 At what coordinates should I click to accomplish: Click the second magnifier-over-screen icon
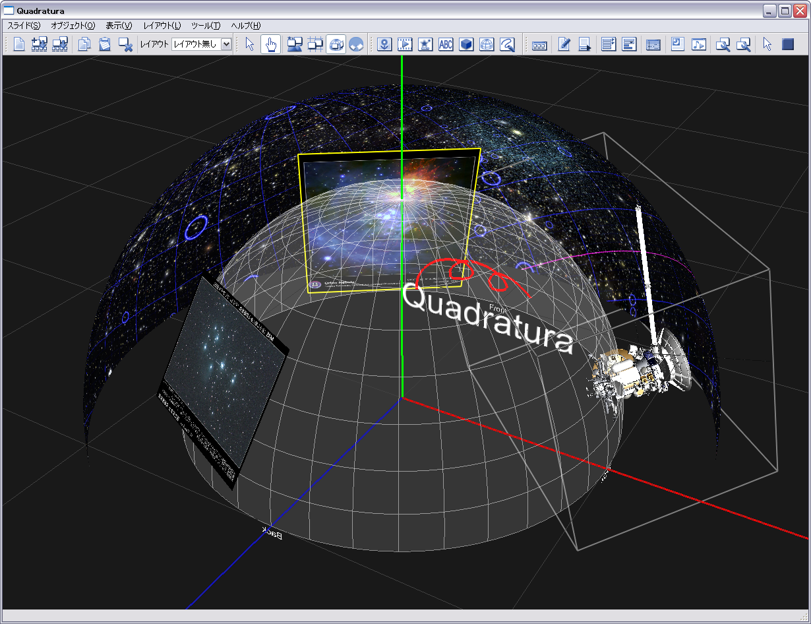tap(744, 44)
